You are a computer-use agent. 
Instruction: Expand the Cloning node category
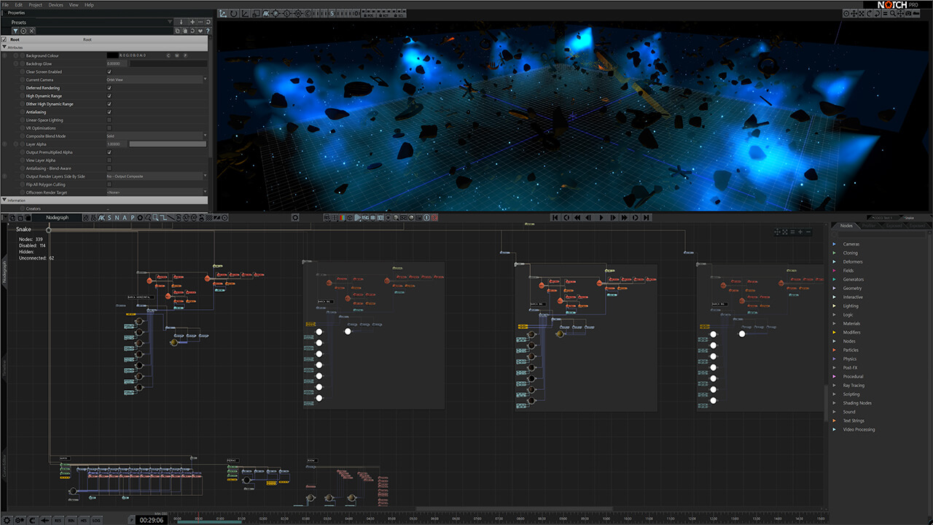click(835, 252)
